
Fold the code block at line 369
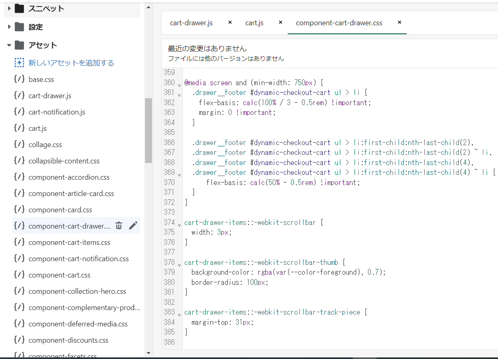pos(179,175)
